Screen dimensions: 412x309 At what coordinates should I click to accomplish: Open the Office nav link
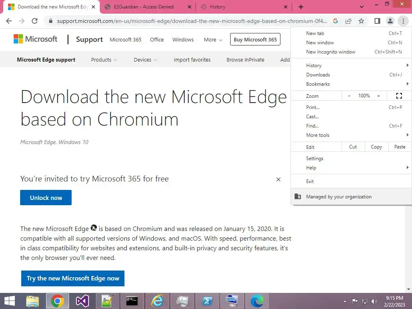click(x=157, y=40)
